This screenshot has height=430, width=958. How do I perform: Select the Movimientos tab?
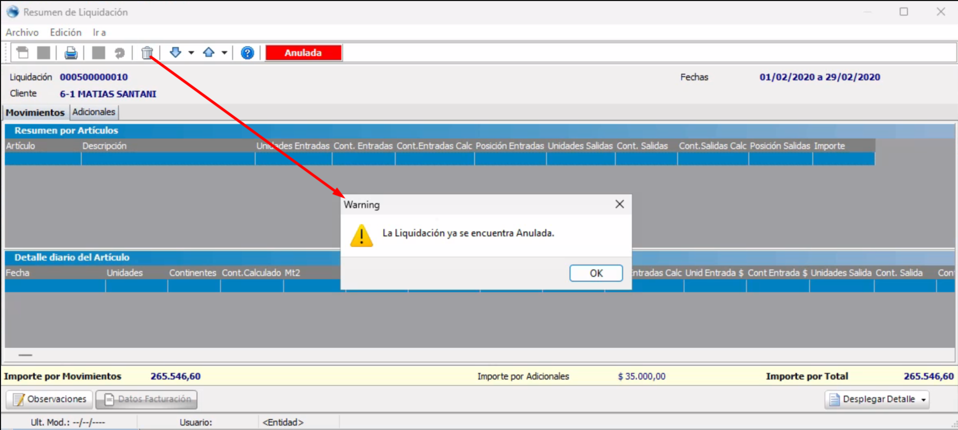point(35,112)
